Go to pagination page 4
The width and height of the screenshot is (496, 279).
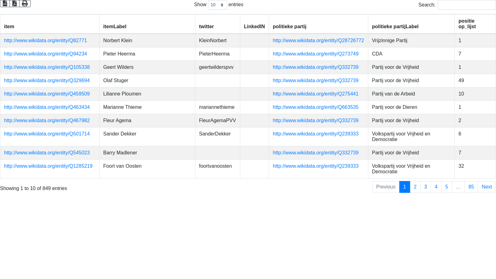436,187
